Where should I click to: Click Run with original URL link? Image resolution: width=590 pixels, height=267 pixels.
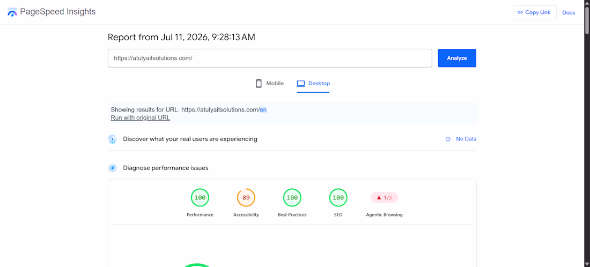(x=141, y=118)
